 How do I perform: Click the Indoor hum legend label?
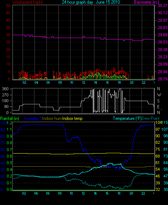(52, 118)
